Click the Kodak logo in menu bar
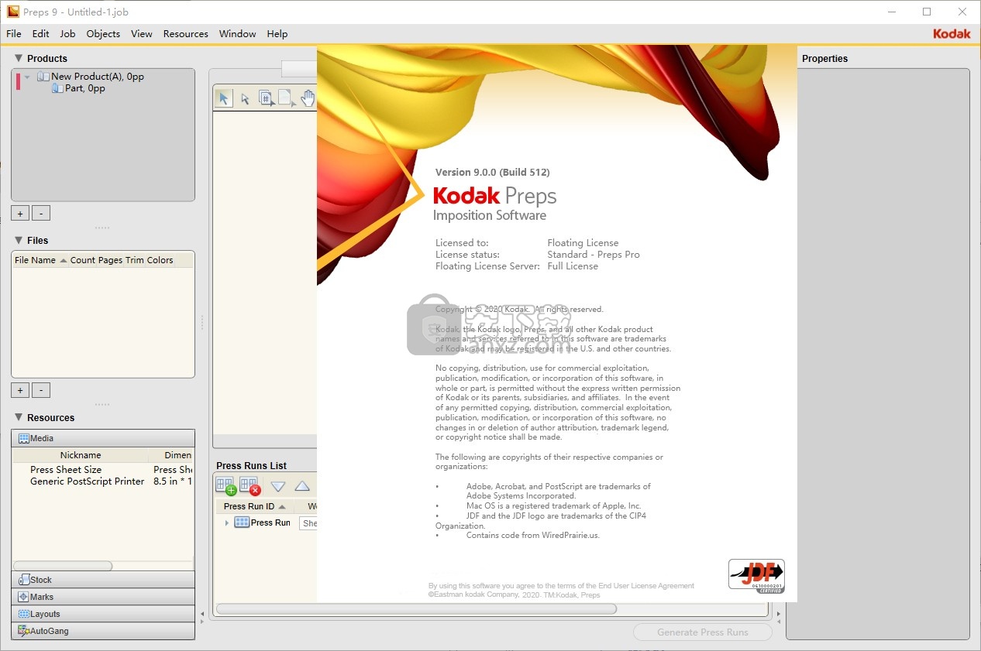The height and width of the screenshot is (651, 981). click(952, 33)
